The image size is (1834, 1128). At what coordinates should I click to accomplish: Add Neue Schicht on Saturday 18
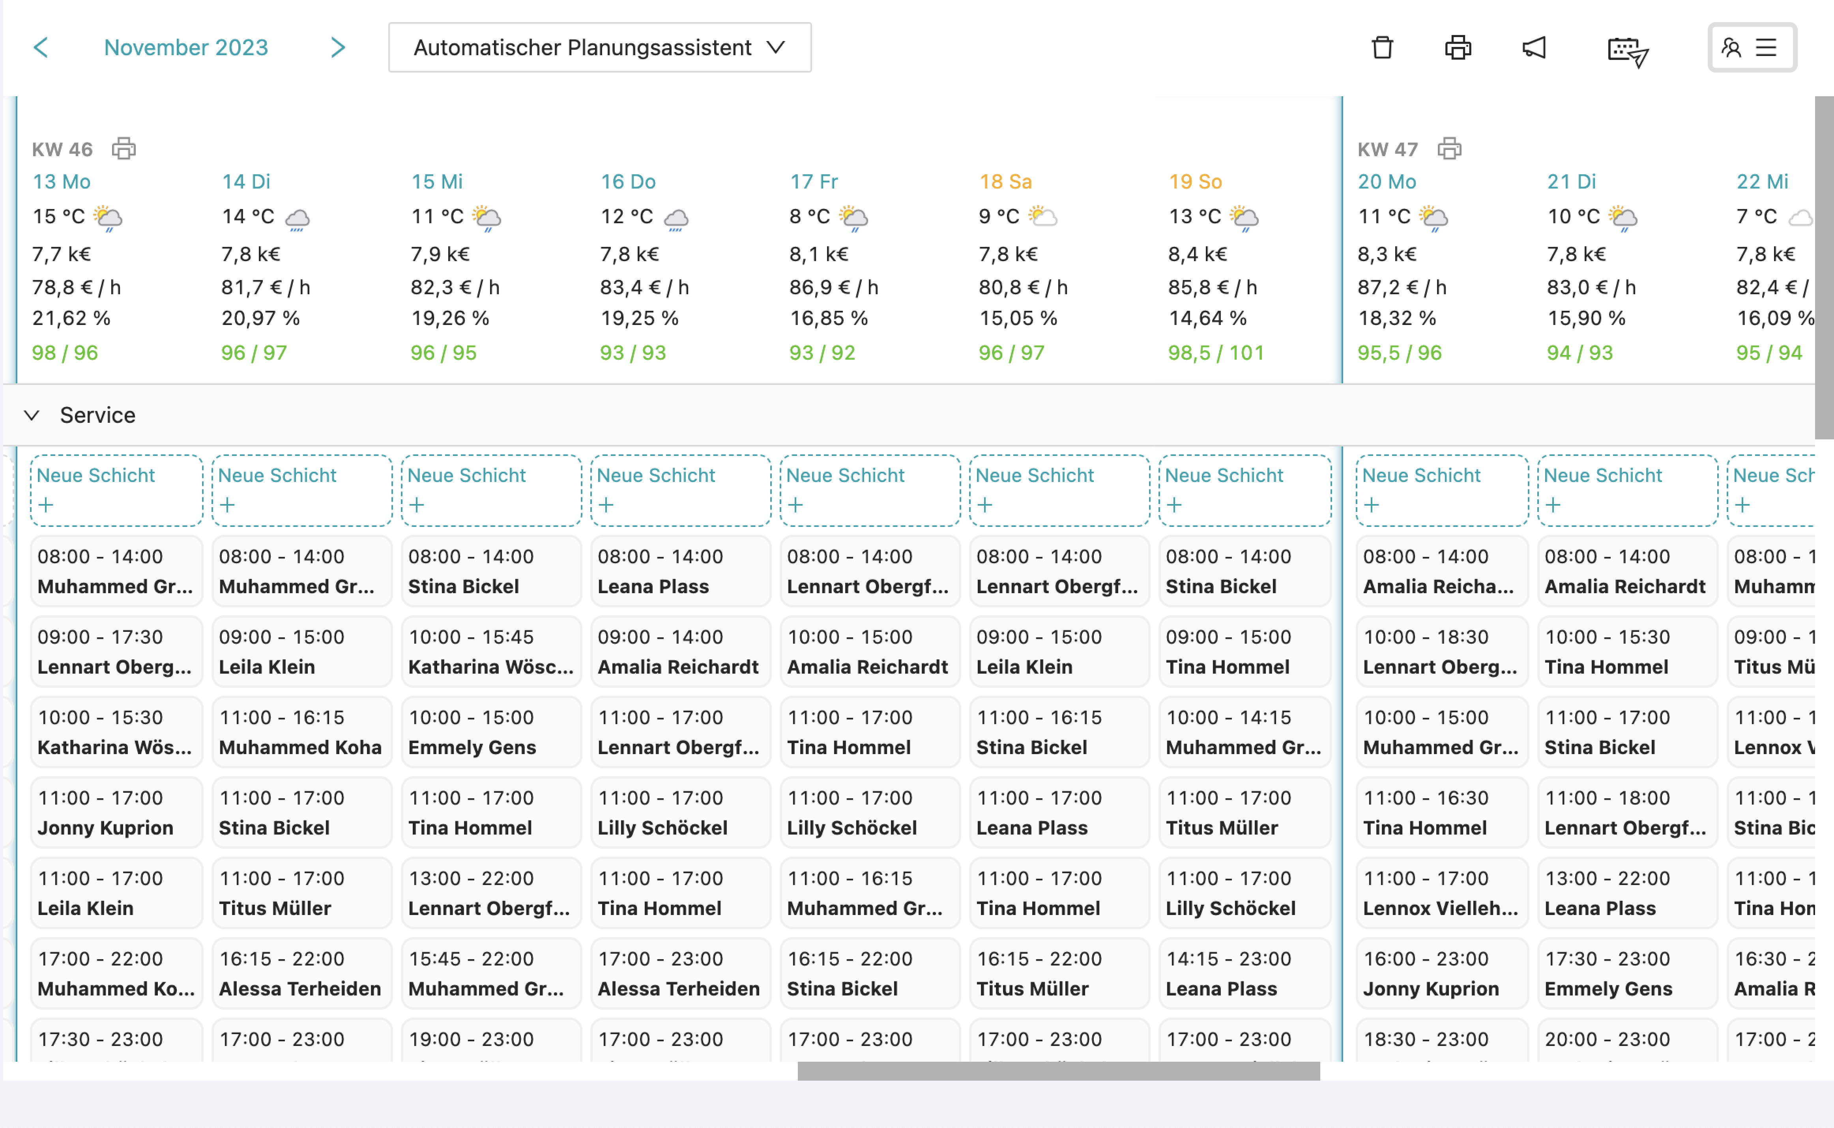click(x=1058, y=490)
